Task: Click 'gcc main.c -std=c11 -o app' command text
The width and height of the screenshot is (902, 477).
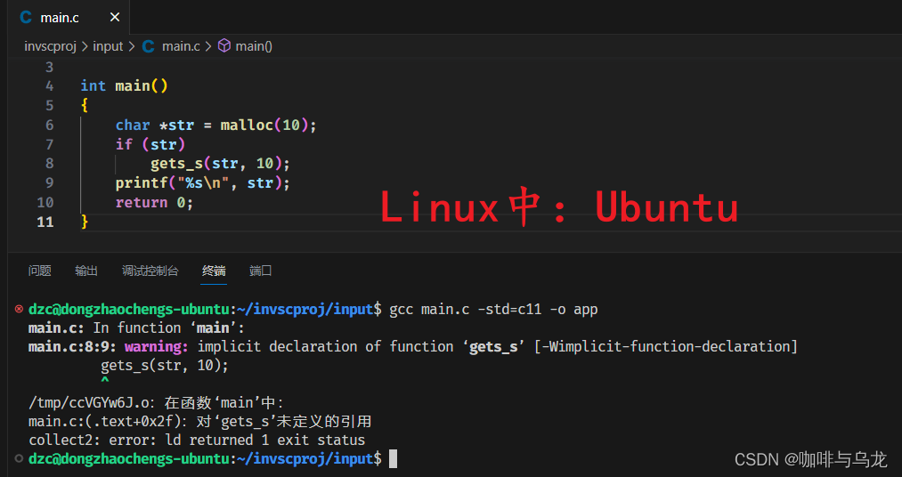Action: [x=493, y=309]
